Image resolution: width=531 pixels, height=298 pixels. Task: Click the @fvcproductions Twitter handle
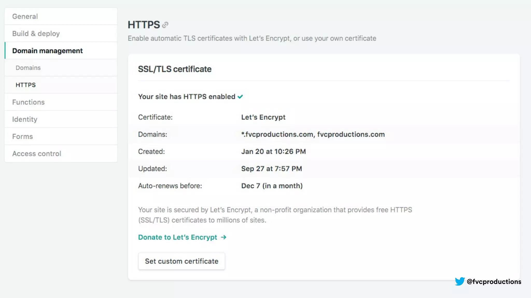click(x=494, y=281)
